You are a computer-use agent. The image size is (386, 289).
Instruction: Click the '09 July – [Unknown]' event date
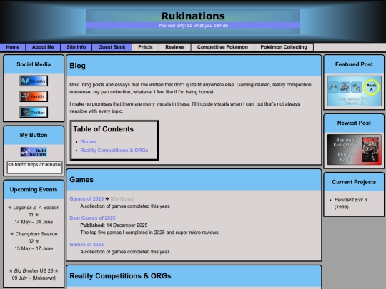(x=34, y=278)
